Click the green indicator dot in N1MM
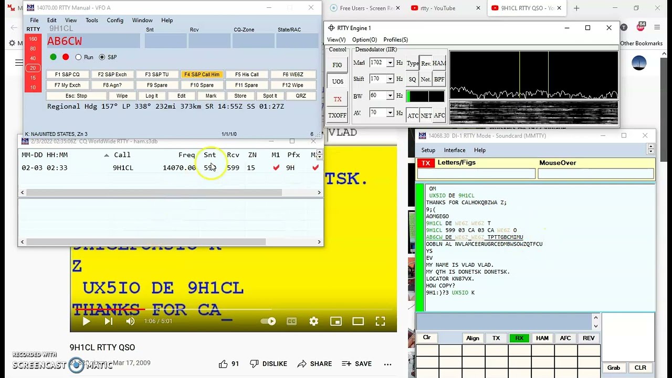 tap(53, 57)
